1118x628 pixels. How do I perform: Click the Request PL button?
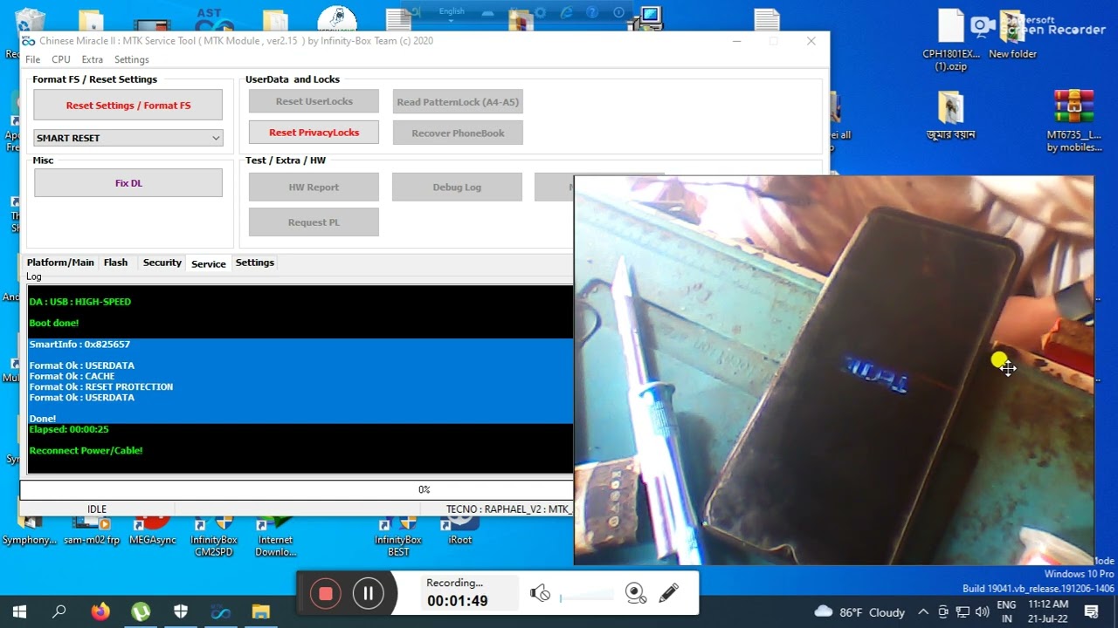point(314,222)
